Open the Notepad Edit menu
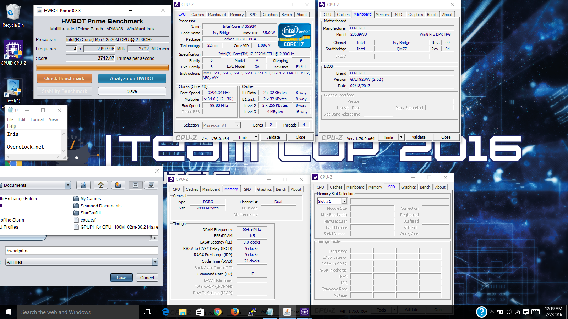 click(22, 119)
